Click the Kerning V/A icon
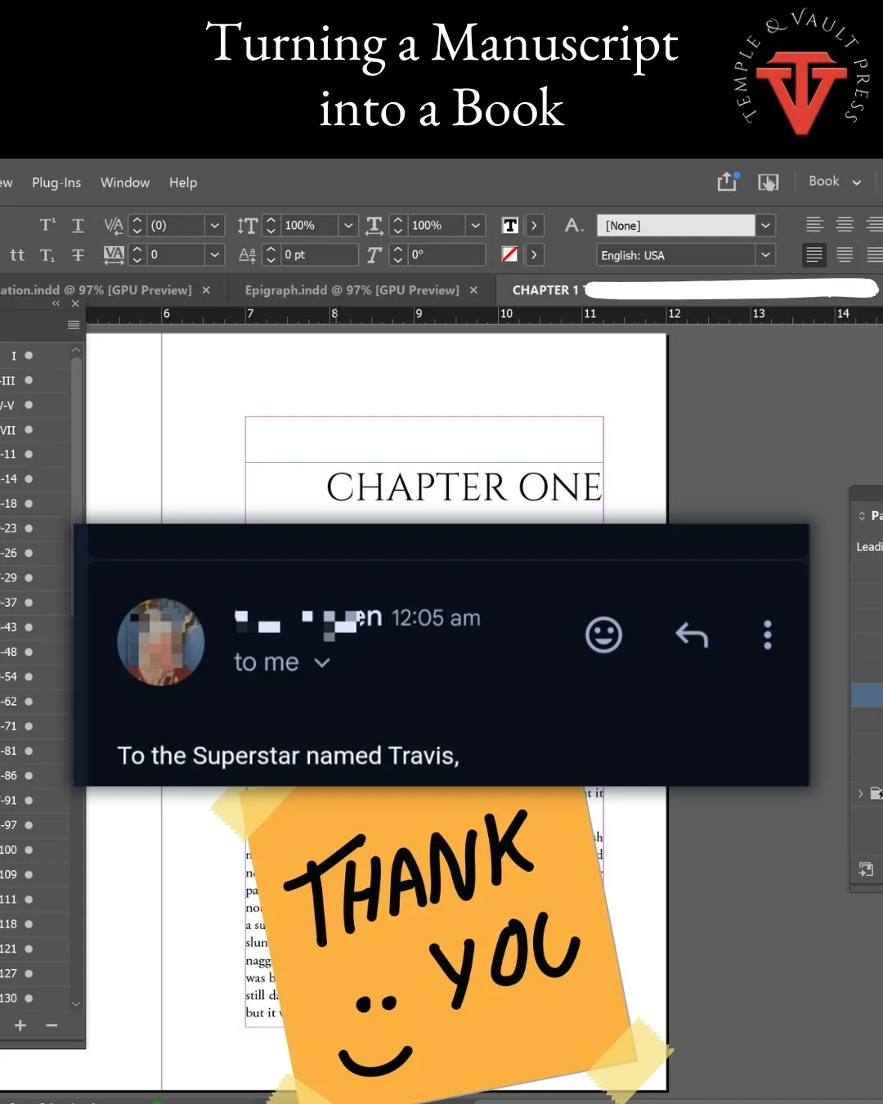This screenshot has height=1104, width=883. click(114, 225)
